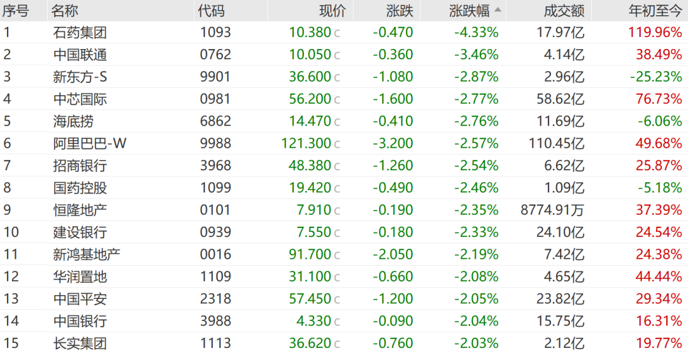The height and width of the screenshot is (353, 688).
Task: Open the 建设银行 stock row
Action: (344, 233)
